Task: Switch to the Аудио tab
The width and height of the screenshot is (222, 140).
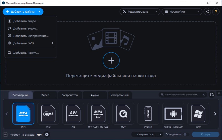Action: [95, 95]
